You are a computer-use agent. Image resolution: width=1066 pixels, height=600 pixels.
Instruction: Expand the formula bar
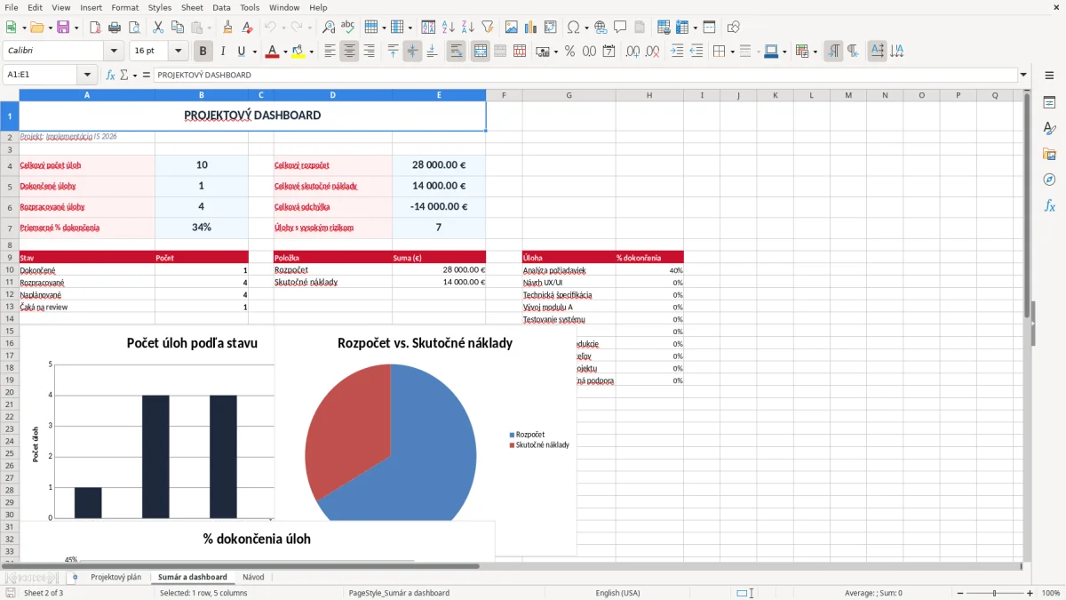click(1023, 75)
